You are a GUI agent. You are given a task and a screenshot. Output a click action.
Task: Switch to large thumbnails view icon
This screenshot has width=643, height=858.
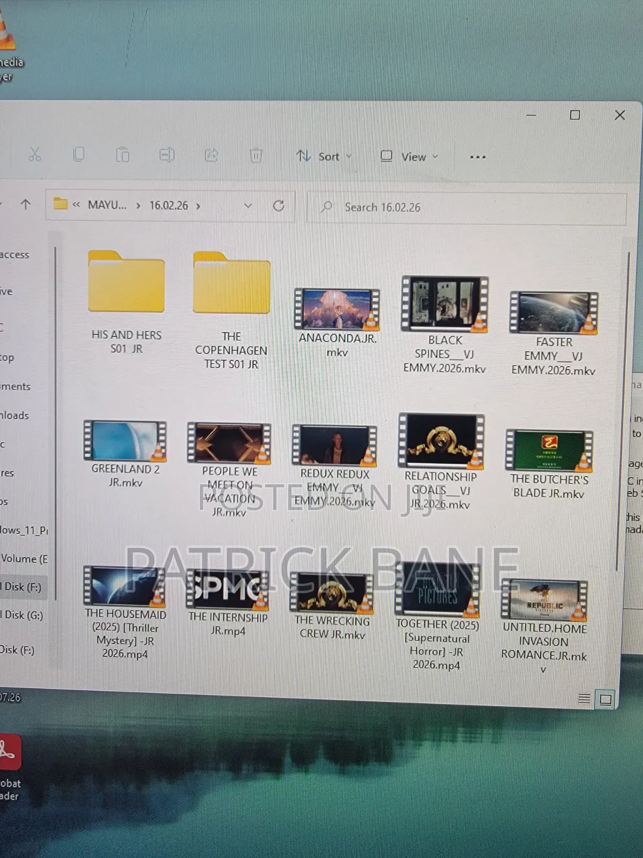pos(606,699)
